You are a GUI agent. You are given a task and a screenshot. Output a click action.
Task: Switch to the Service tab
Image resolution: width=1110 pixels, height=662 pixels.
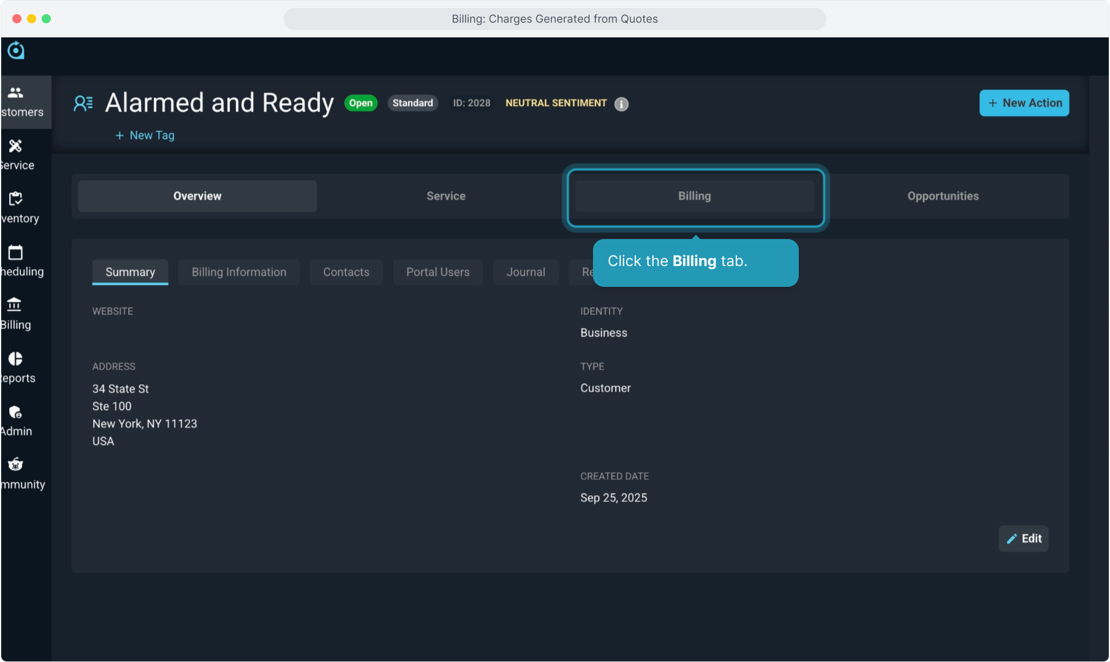[x=446, y=196]
